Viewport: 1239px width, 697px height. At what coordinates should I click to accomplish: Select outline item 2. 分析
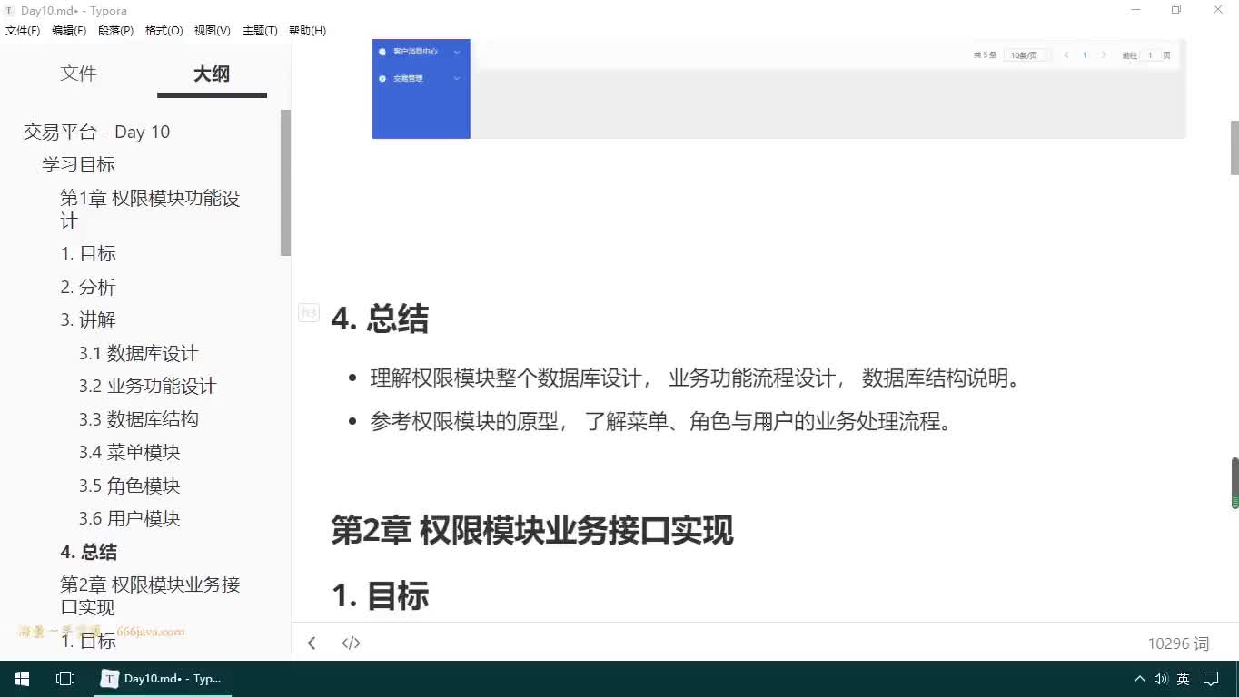tap(88, 287)
